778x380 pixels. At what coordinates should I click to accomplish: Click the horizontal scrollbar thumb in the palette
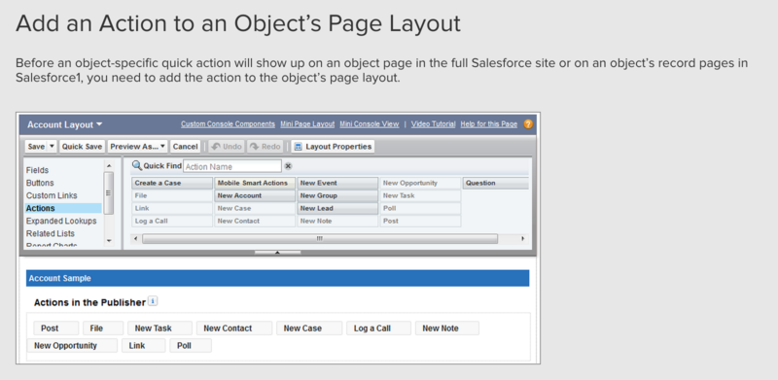point(320,239)
